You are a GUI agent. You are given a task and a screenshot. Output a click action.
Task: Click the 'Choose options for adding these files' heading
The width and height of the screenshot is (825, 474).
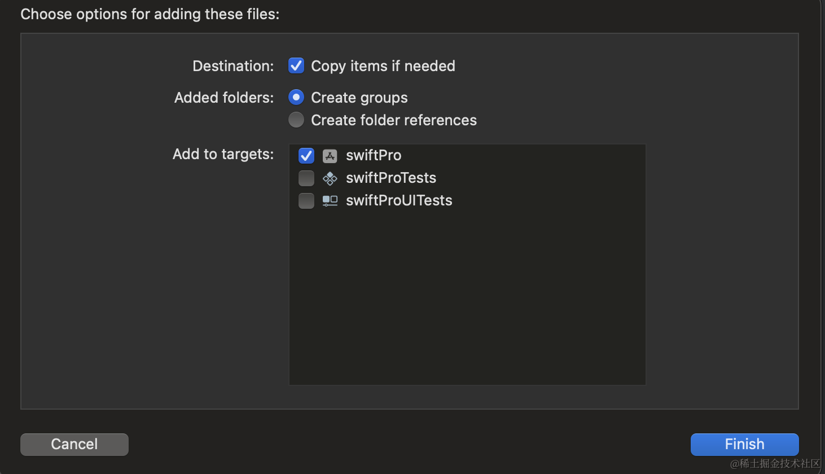[150, 14]
